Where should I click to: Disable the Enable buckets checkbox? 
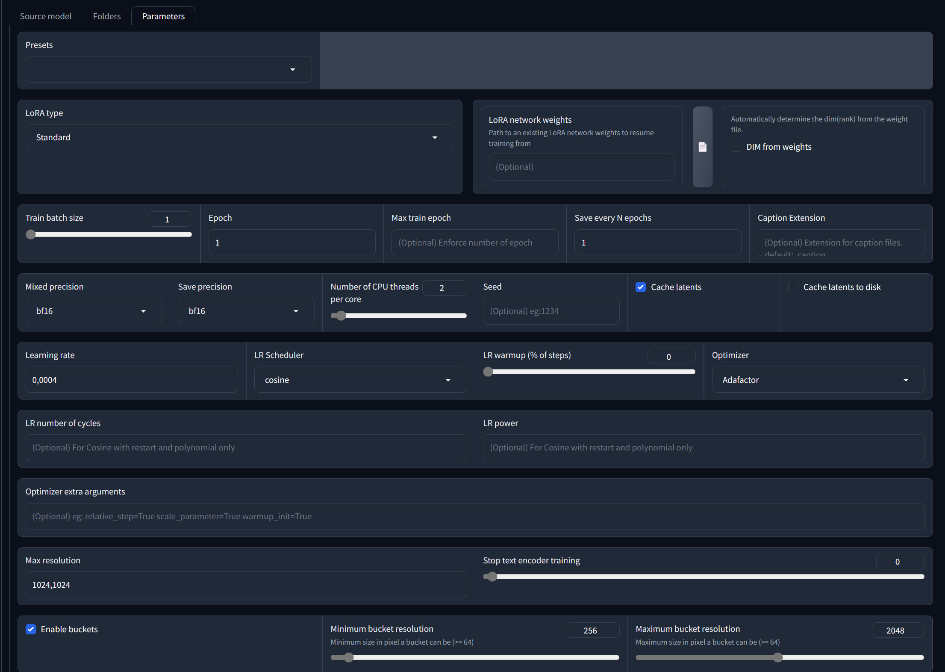pos(31,629)
